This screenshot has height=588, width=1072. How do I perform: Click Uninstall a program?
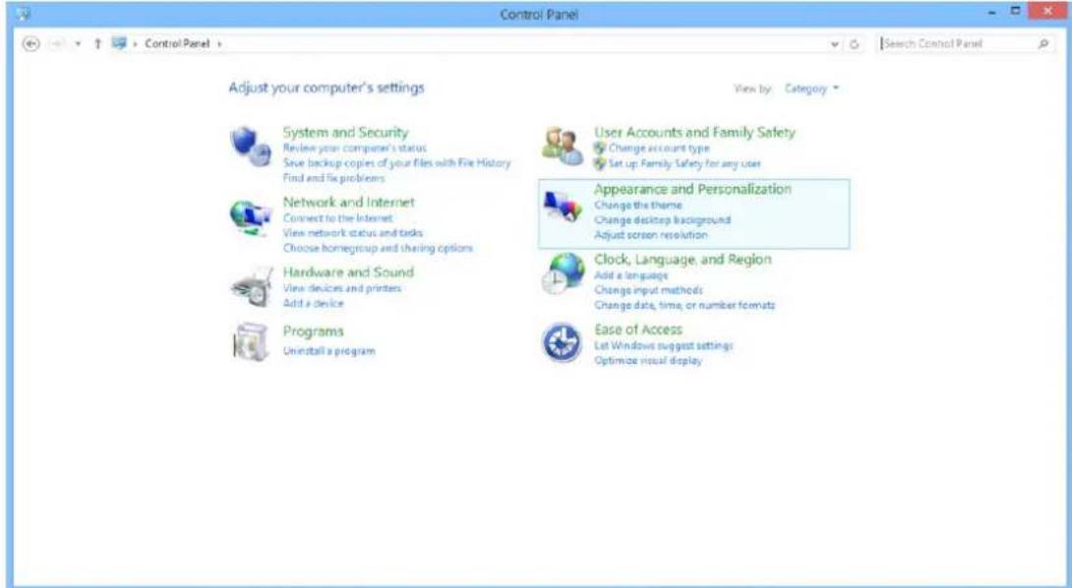pyautogui.click(x=328, y=351)
